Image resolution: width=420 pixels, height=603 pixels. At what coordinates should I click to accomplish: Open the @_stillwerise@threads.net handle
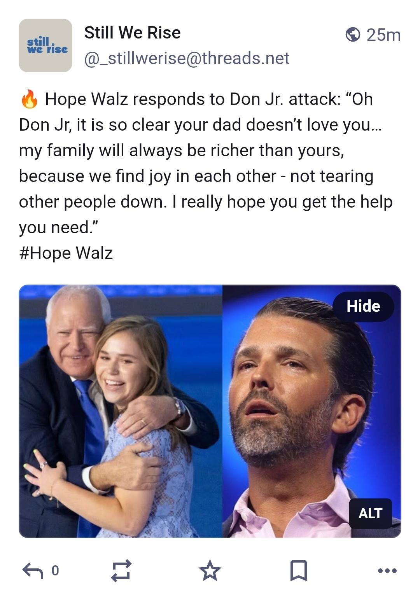point(187,58)
